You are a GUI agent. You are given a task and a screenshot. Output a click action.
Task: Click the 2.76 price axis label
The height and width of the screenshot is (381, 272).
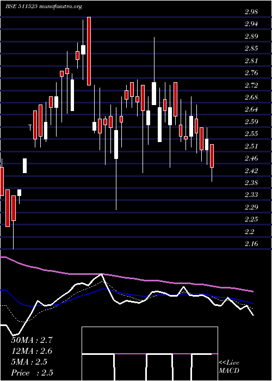point(251,73)
